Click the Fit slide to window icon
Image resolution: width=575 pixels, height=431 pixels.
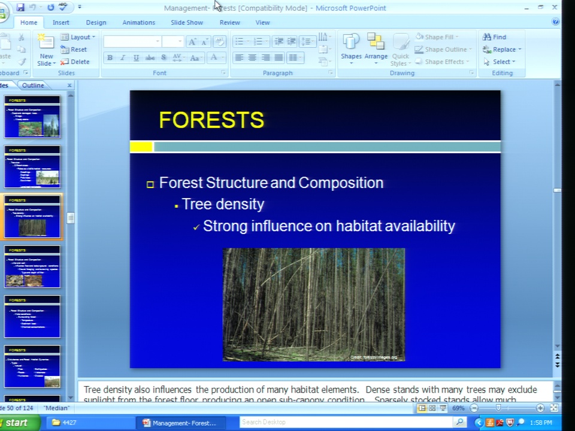(x=554, y=408)
